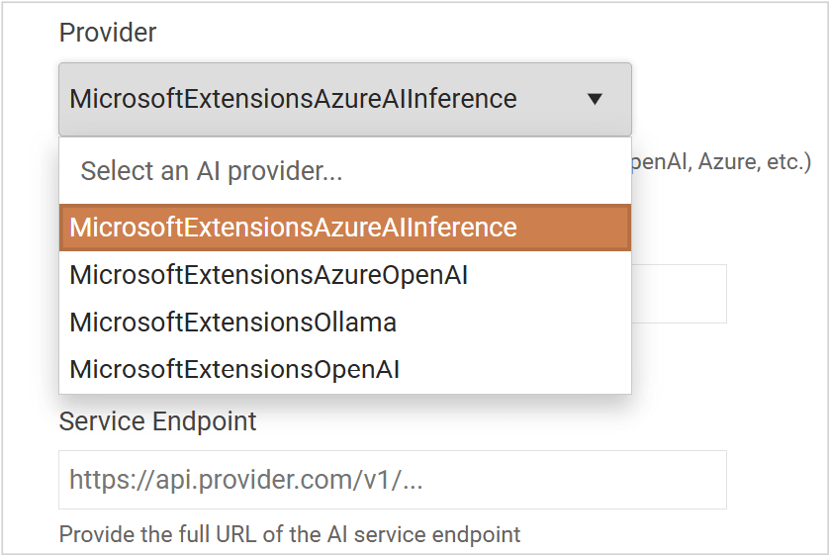
Task: Reset provider to 'Select an AI provider...'
Action: 212,171
